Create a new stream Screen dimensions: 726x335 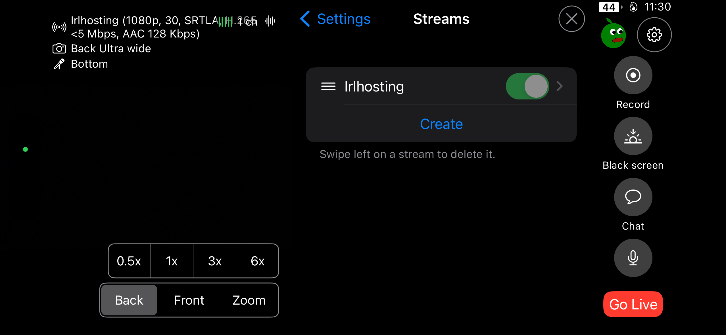441,124
